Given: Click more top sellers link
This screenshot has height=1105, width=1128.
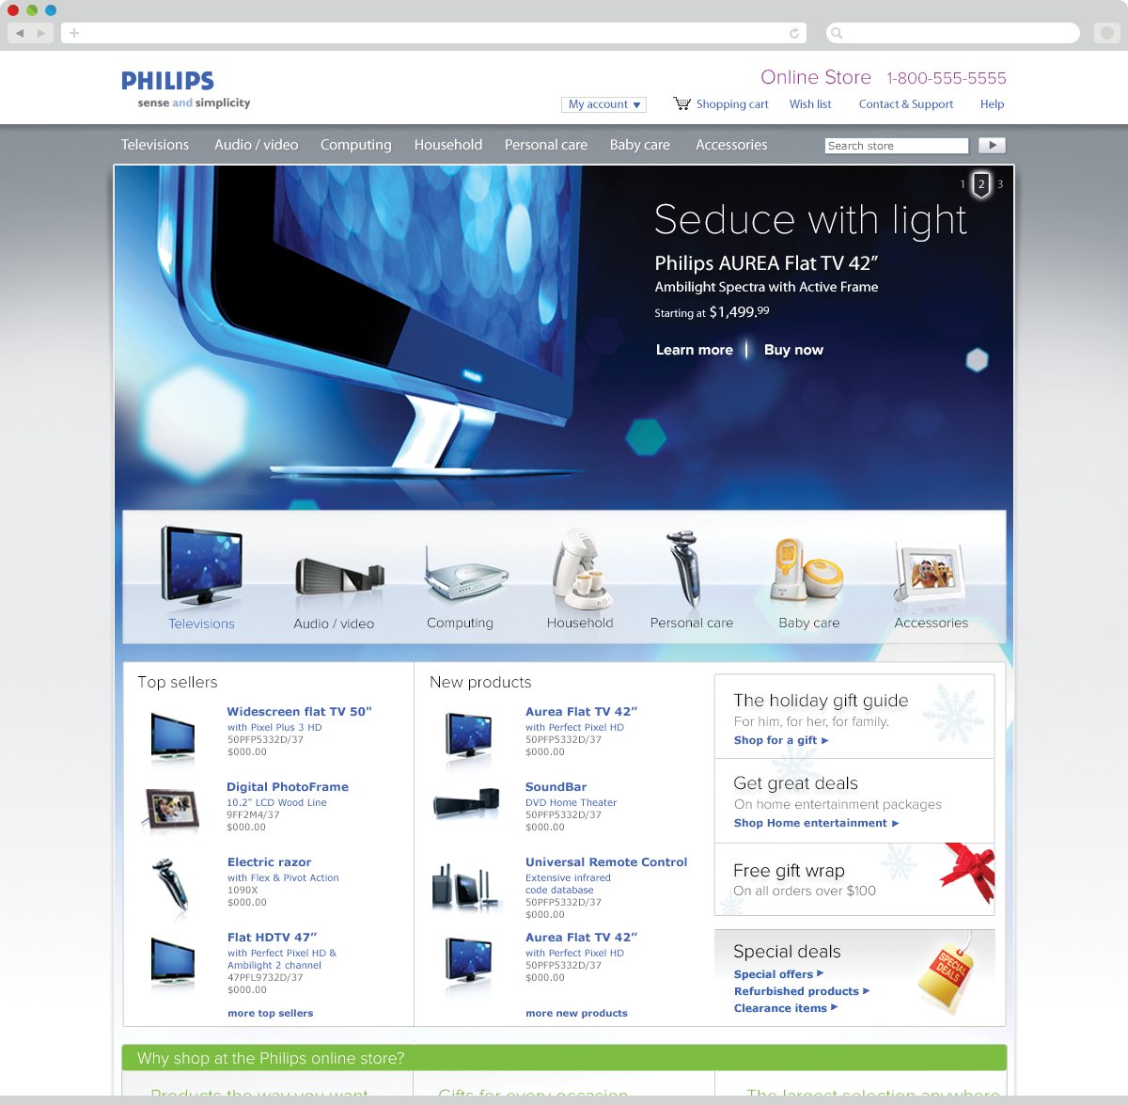Looking at the screenshot, I should click(x=271, y=1014).
